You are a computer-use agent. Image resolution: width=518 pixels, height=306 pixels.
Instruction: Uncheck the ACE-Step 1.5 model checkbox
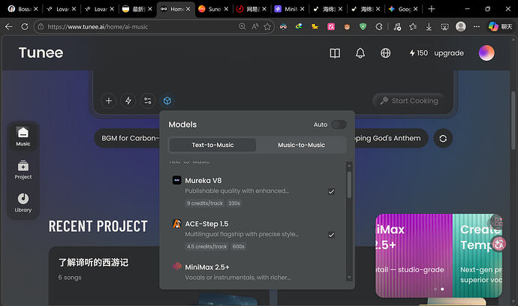click(331, 235)
